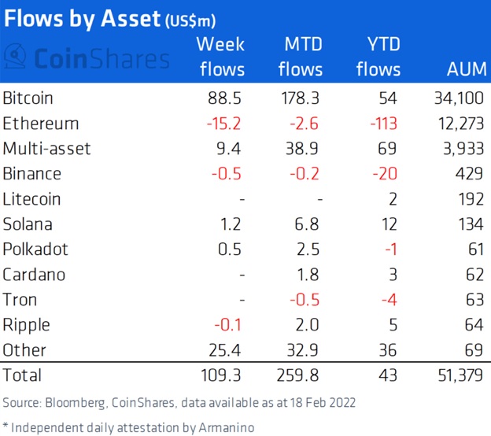
Task: Select the Polkadot row label
Action: pos(35,249)
